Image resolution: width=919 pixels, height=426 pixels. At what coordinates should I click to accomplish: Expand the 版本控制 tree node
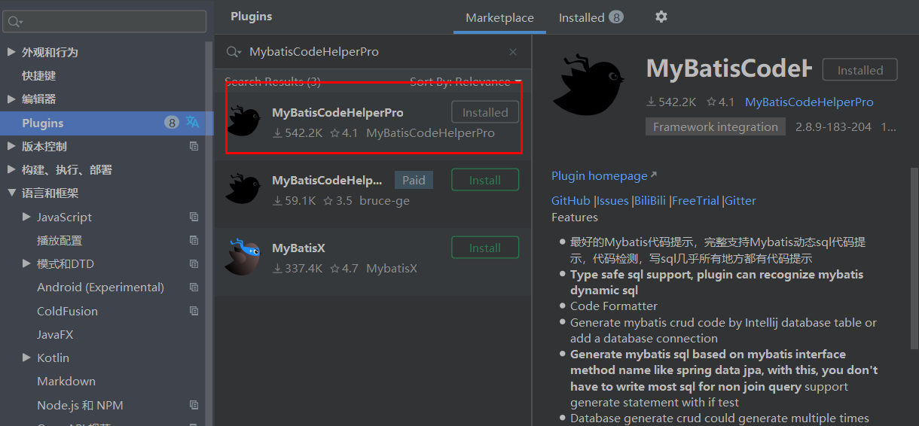point(11,146)
